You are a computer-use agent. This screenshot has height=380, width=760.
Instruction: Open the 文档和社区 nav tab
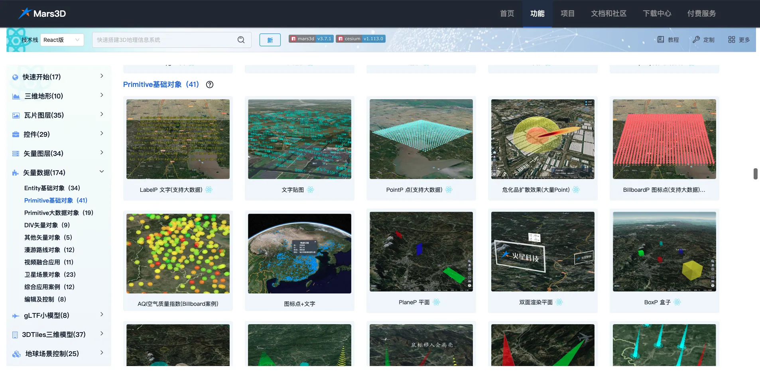click(x=608, y=14)
